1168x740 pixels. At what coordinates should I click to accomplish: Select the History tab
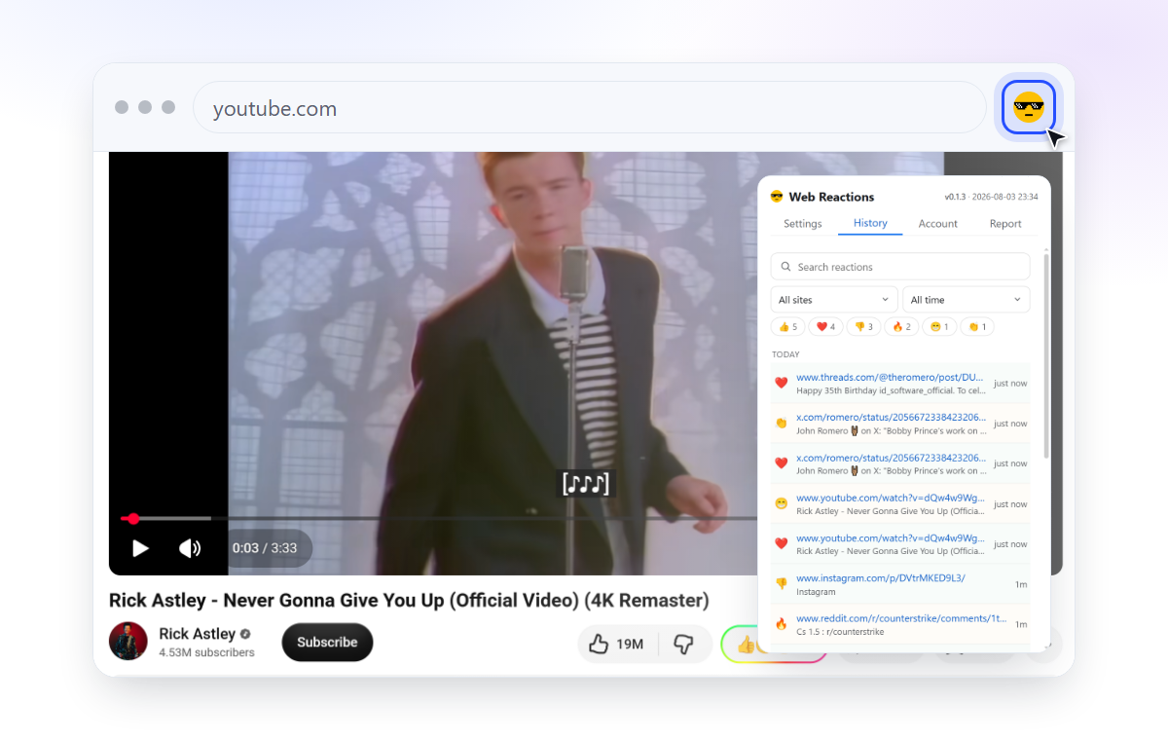[x=870, y=223]
